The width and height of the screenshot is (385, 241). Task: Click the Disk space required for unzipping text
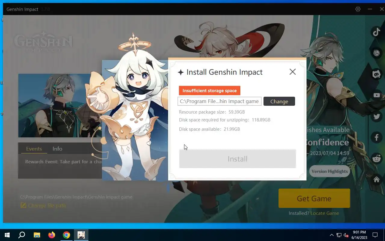tap(225, 120)
